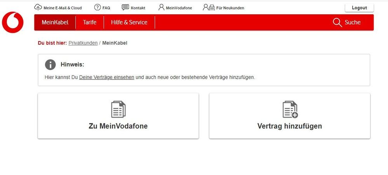388x175 pixels.
Task: Click the Du bist hier: label
Action: pyautogui.click(x=52, y=43)
